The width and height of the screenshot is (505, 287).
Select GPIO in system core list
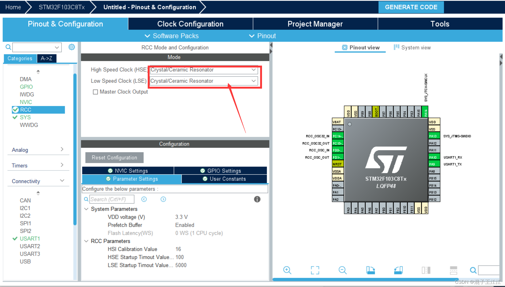[26, 87]
